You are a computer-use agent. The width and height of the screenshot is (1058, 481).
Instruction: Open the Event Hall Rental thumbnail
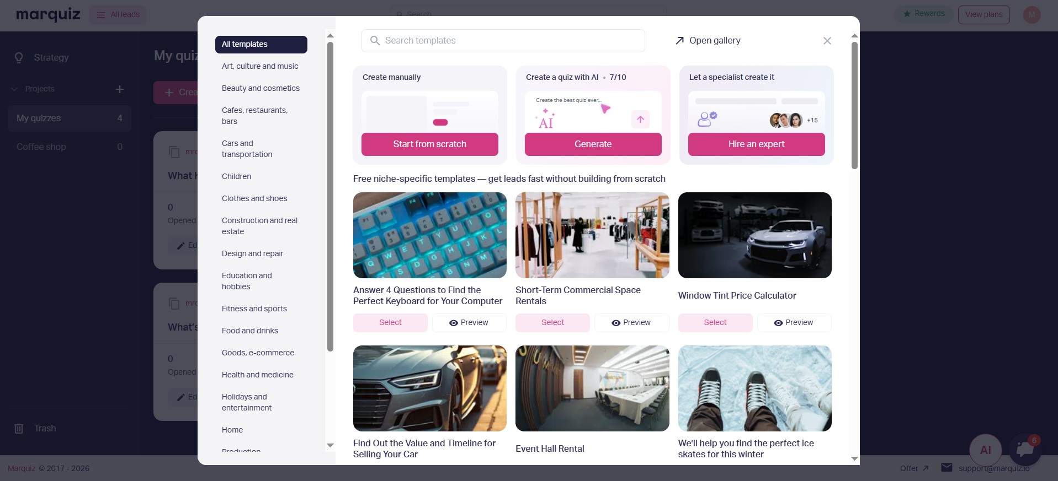592,388
